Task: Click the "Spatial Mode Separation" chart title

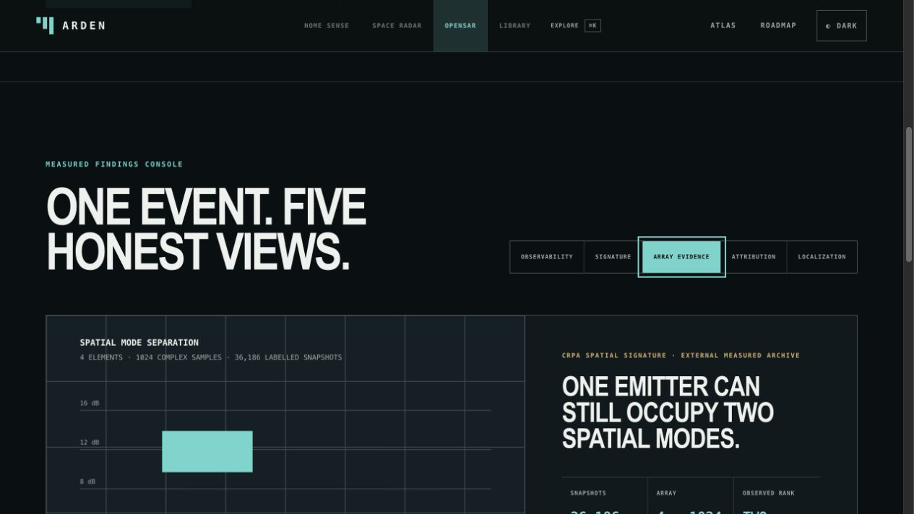Action: coord(139,342)
